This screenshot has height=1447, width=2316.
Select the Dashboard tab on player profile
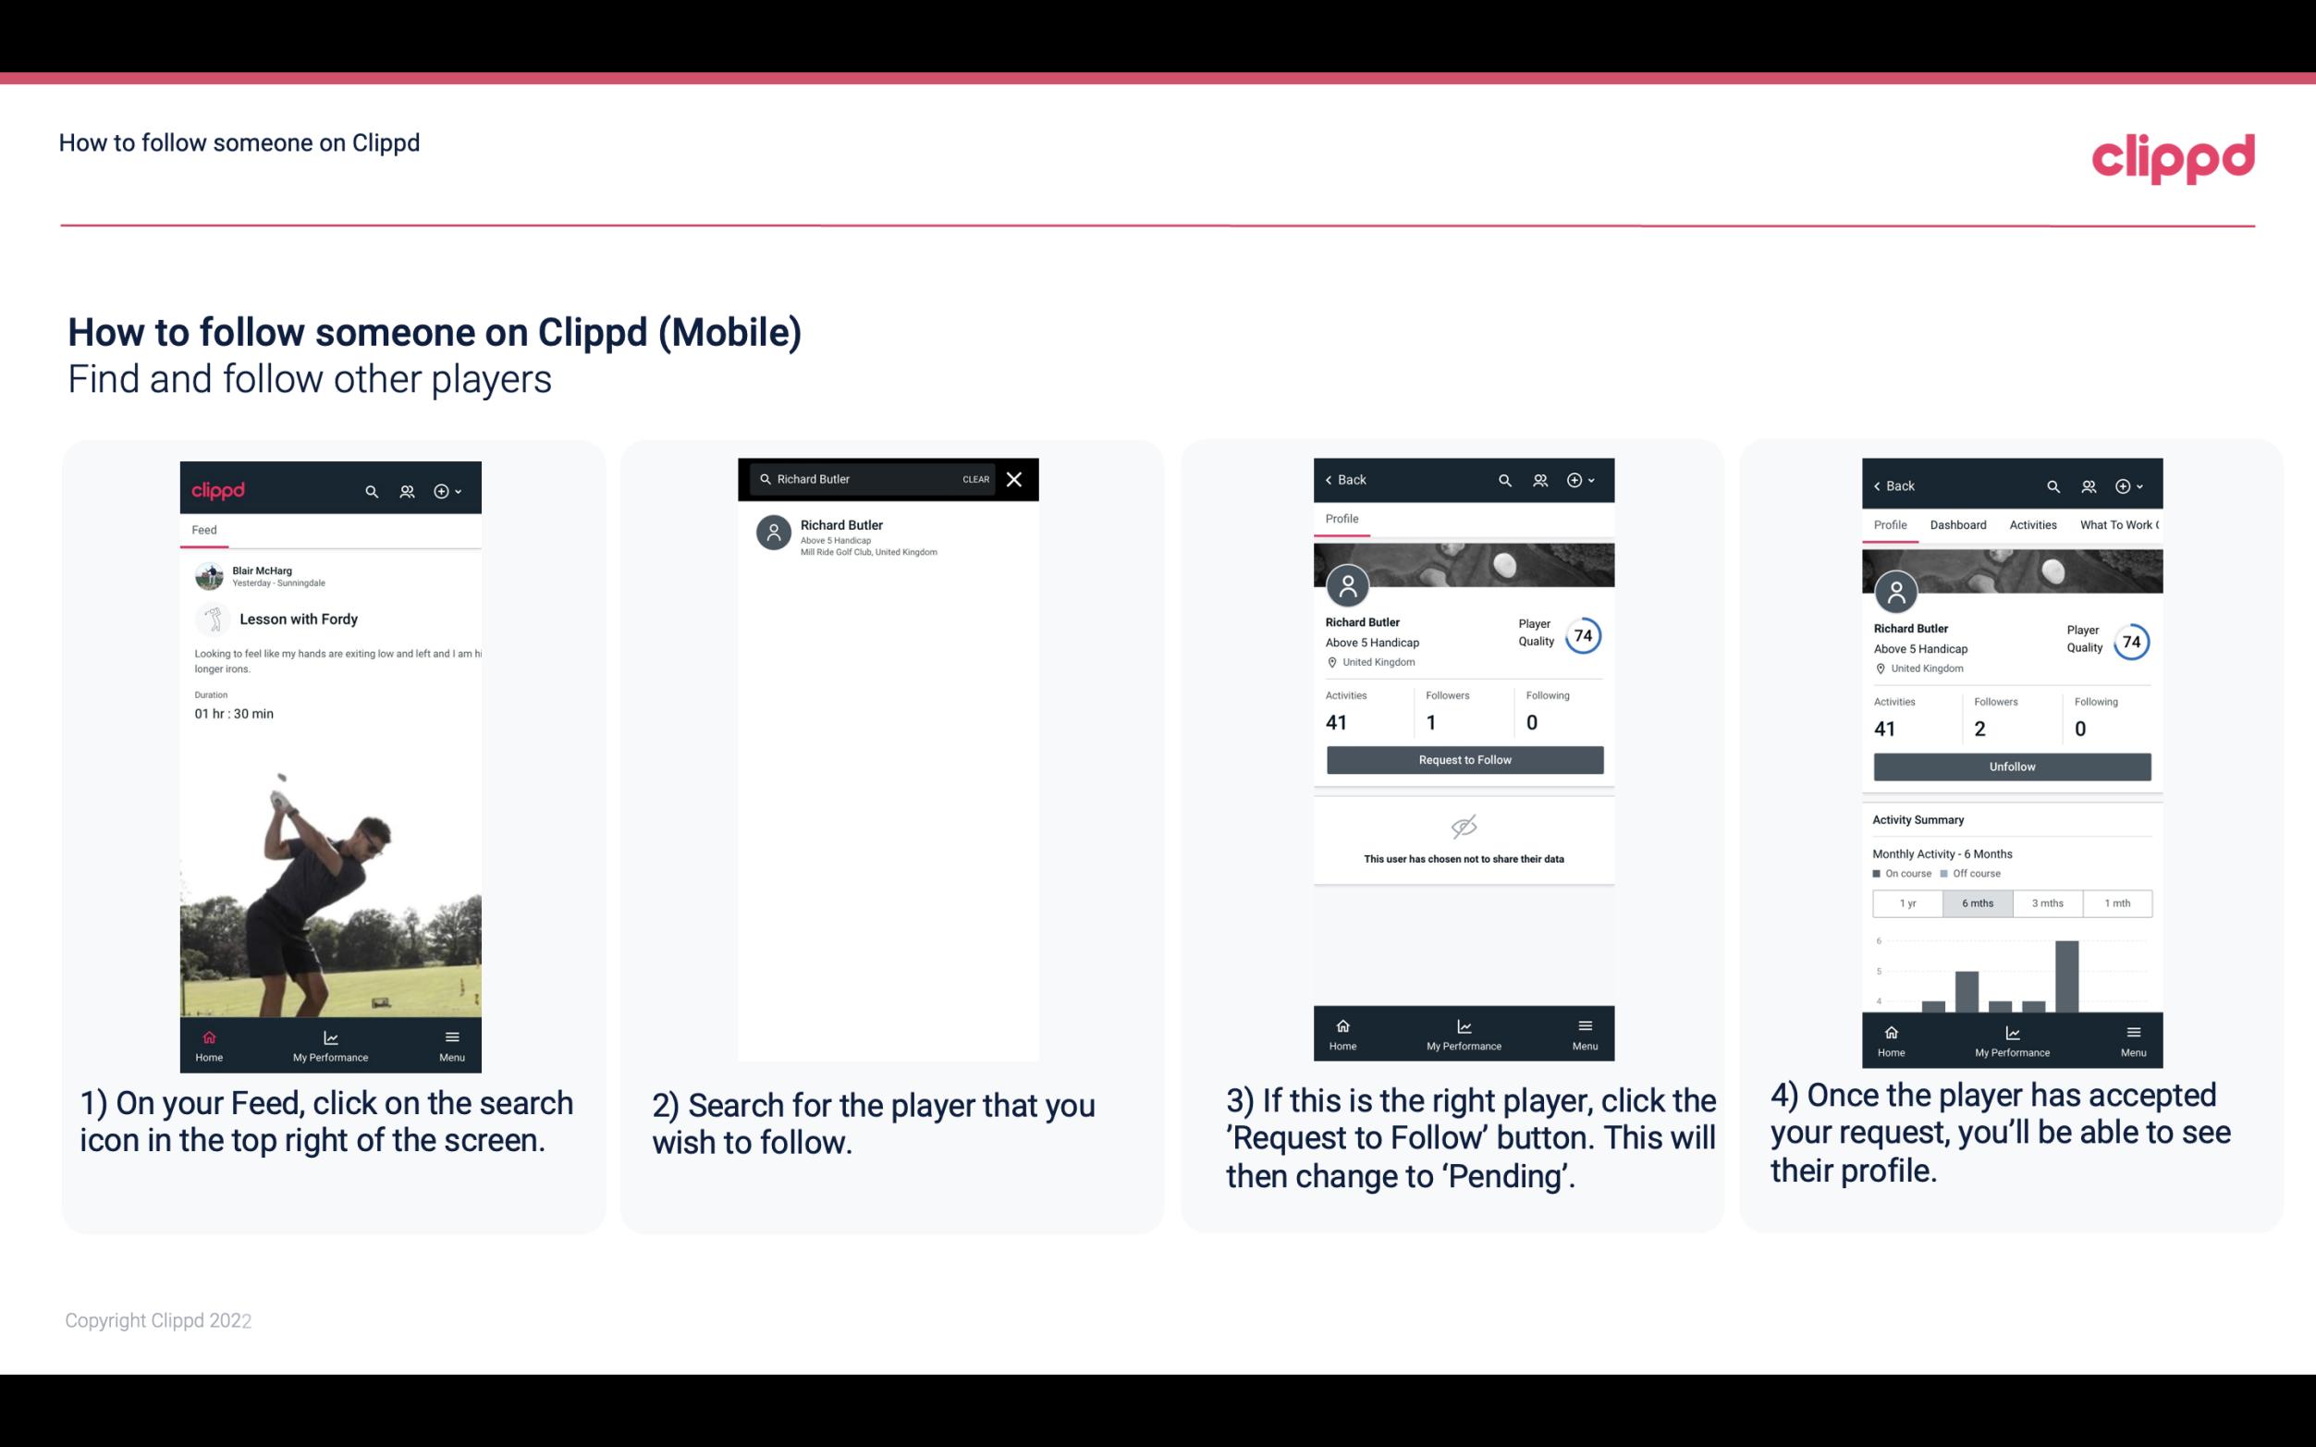1959,525
